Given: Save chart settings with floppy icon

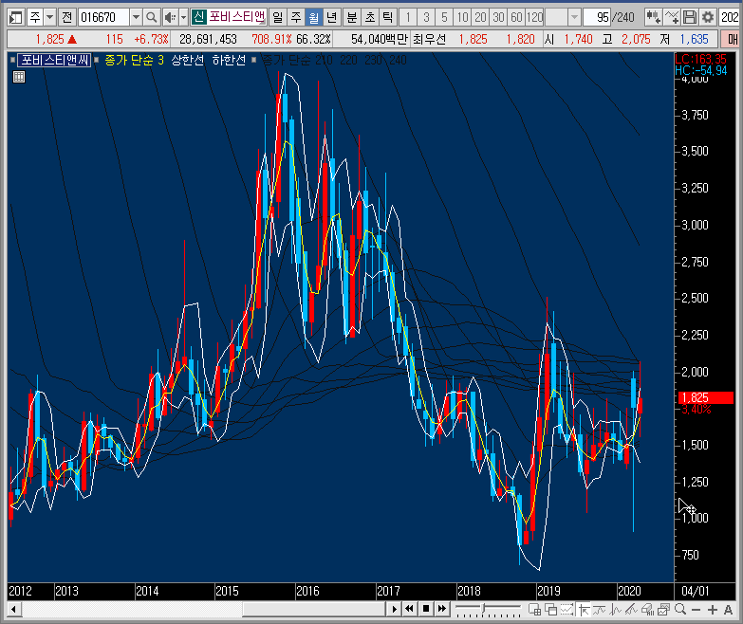Looking at the screenshot, I should pos(690,17).
